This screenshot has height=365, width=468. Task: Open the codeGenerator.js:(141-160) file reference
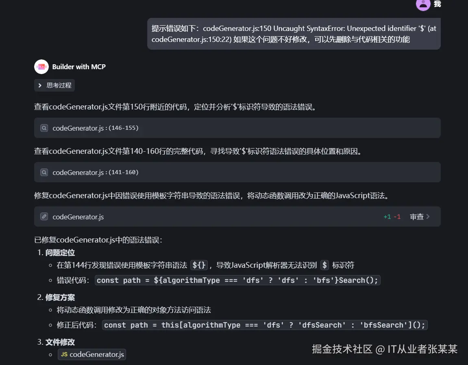tap(237, 173)
